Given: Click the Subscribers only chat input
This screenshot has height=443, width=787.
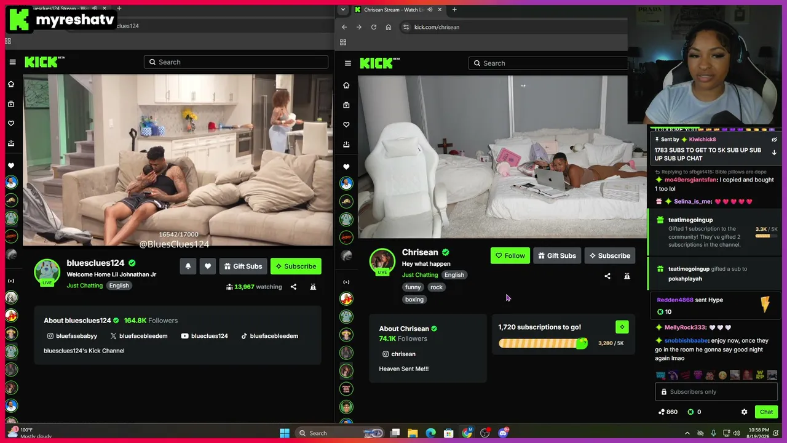Looking at the screenshot, I should click(x=716, y=392).
